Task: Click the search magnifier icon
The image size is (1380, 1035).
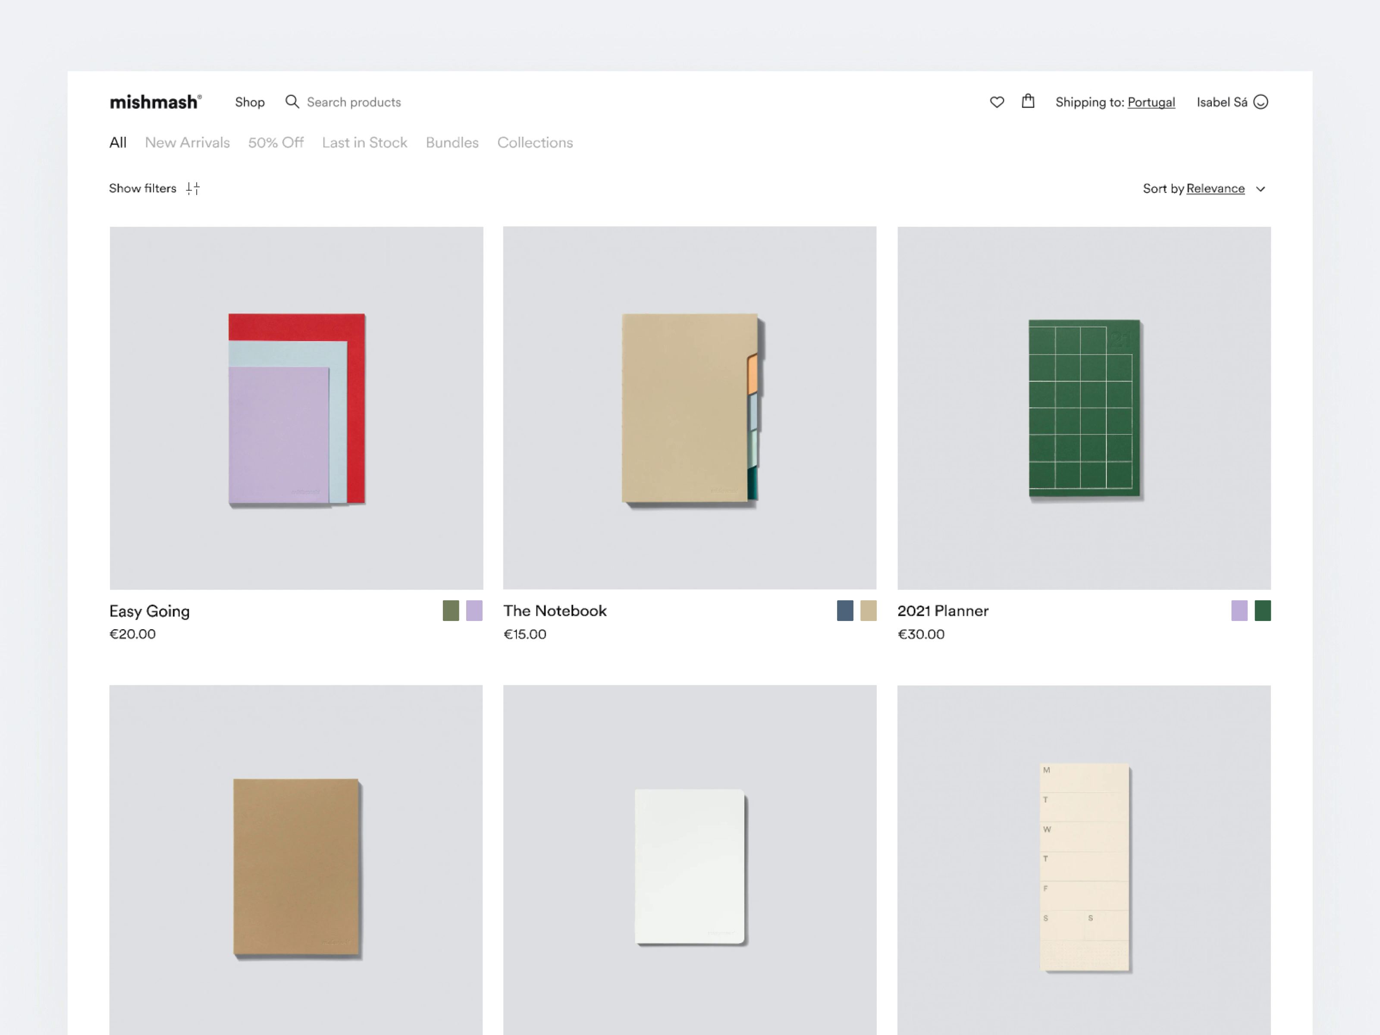Action: [292, 102]
